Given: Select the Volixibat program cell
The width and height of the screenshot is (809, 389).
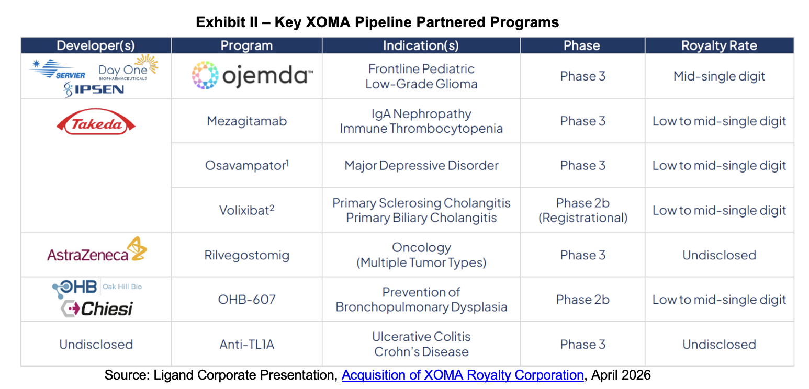Looking at the screenshot, I should [x=246, y=210].
